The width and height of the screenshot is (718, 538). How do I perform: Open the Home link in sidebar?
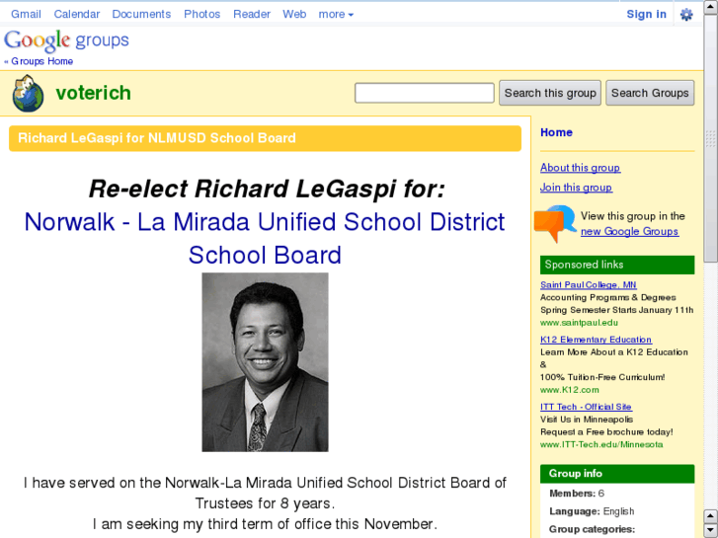tap(556, 132)
